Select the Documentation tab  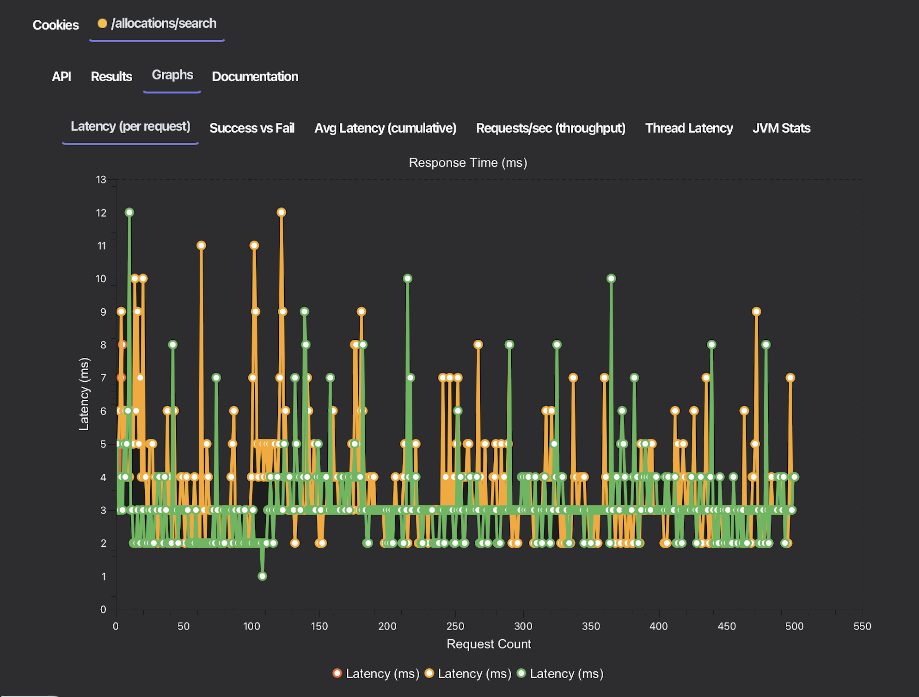(255, 77)
